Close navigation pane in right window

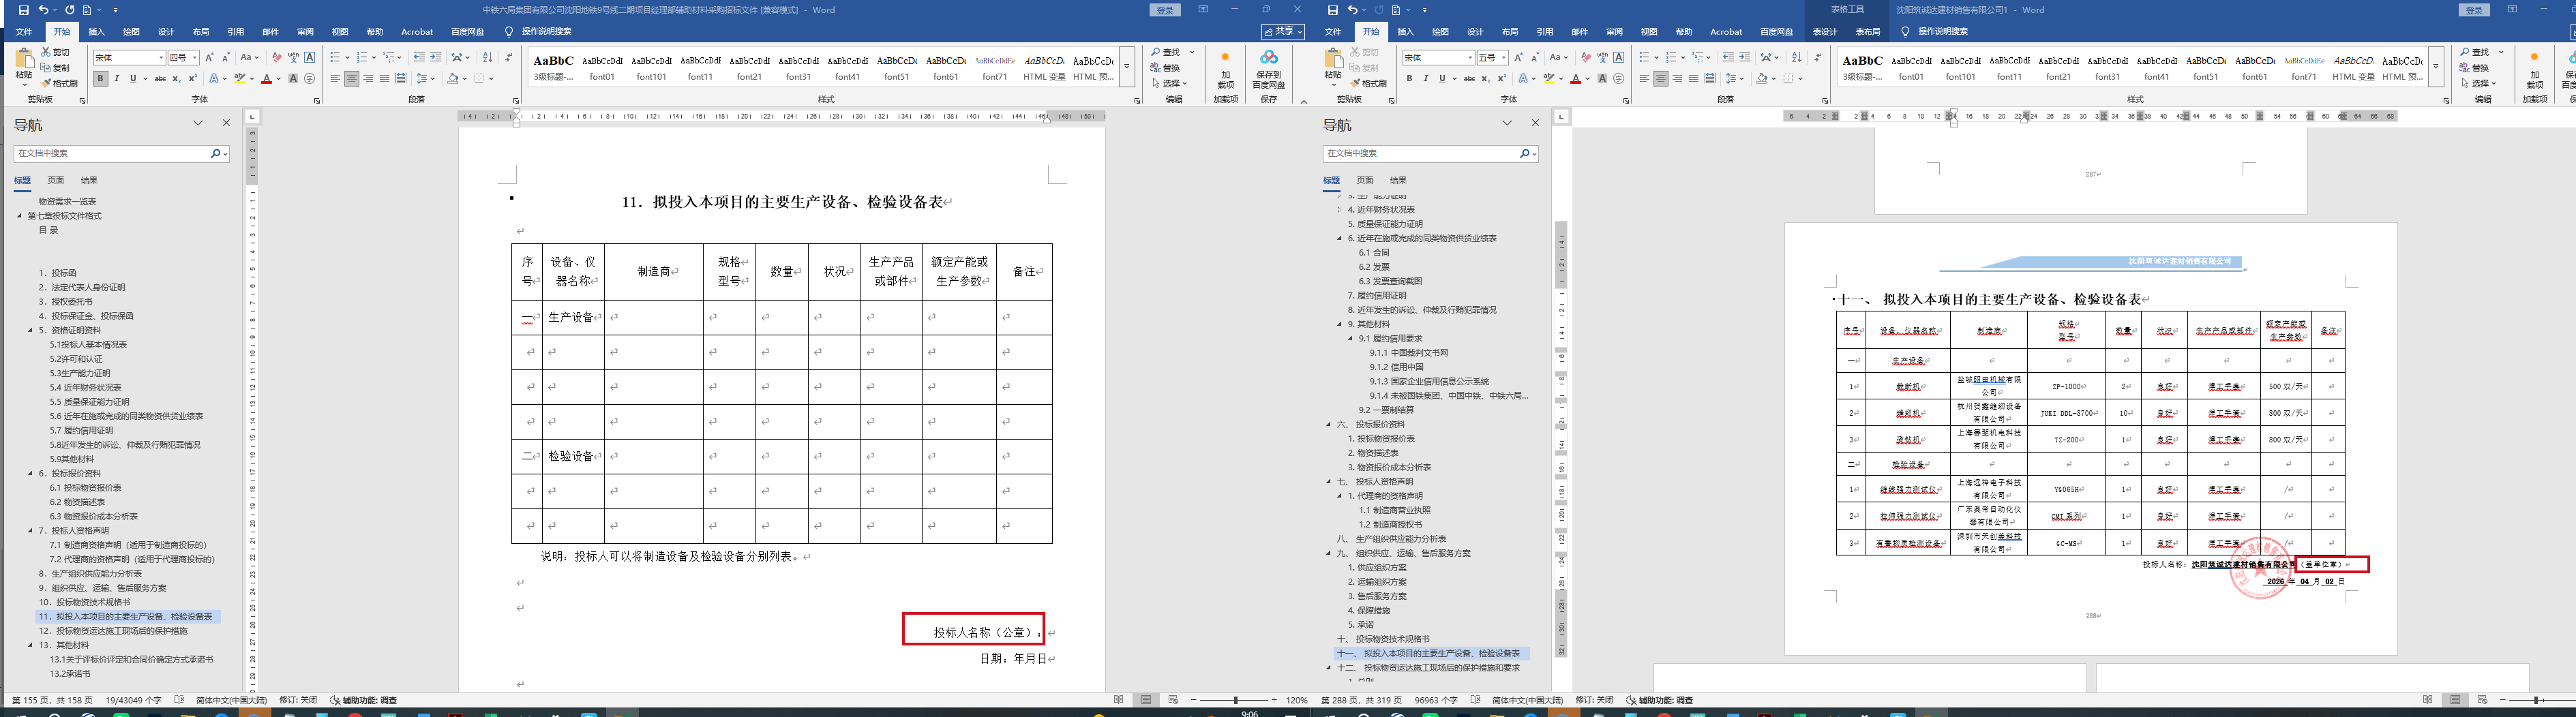pos(1535,123)
